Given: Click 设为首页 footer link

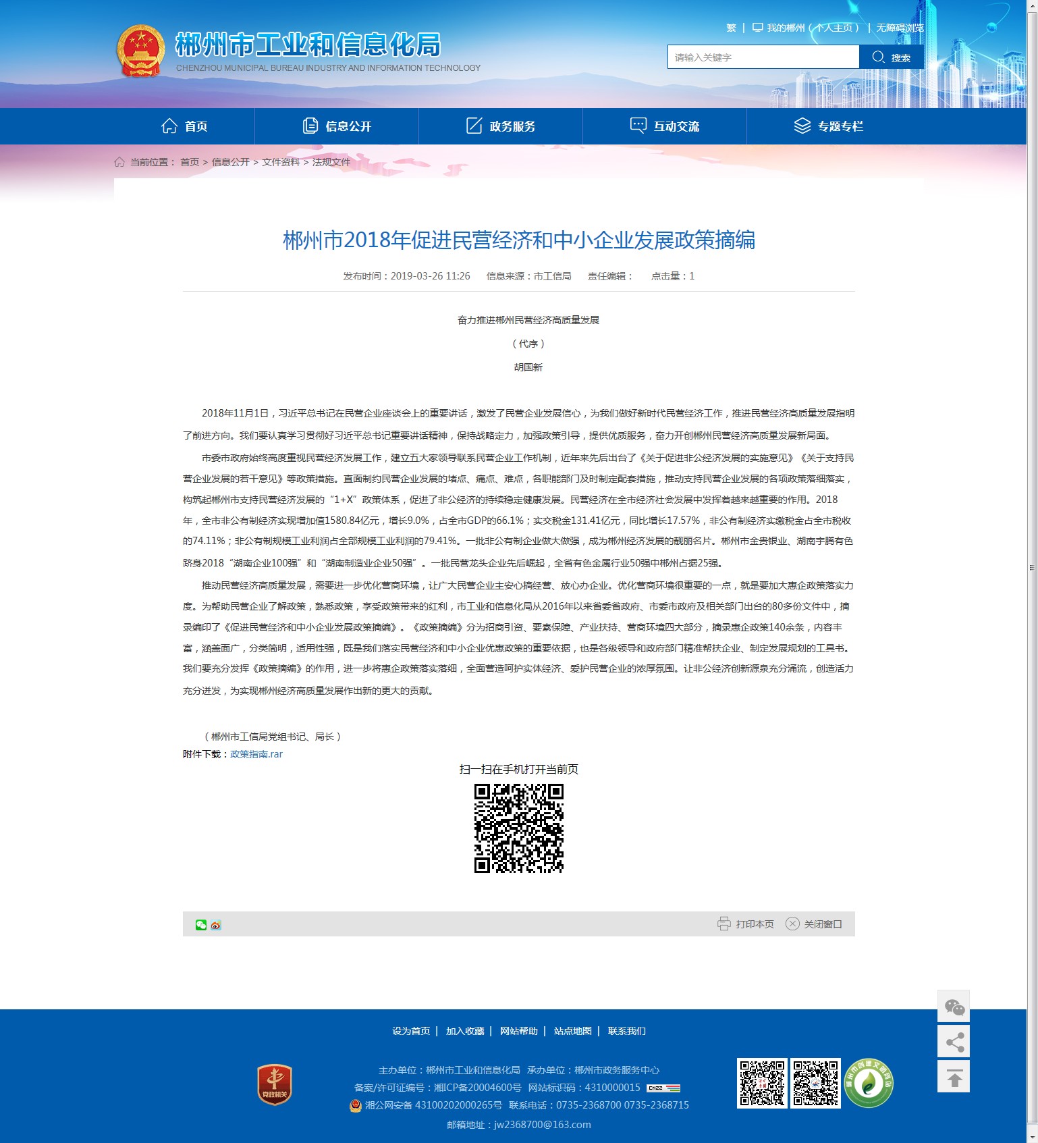Looking at the screenshot, I should pyautogui.click(x=411, y=1031).
